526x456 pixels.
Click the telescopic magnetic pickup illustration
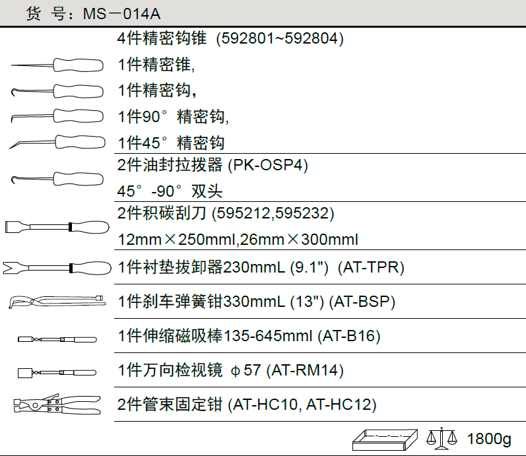57,339
